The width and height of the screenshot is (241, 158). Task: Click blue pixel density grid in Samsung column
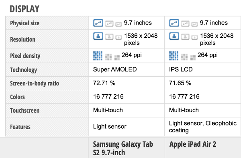(x=98, y=56)
